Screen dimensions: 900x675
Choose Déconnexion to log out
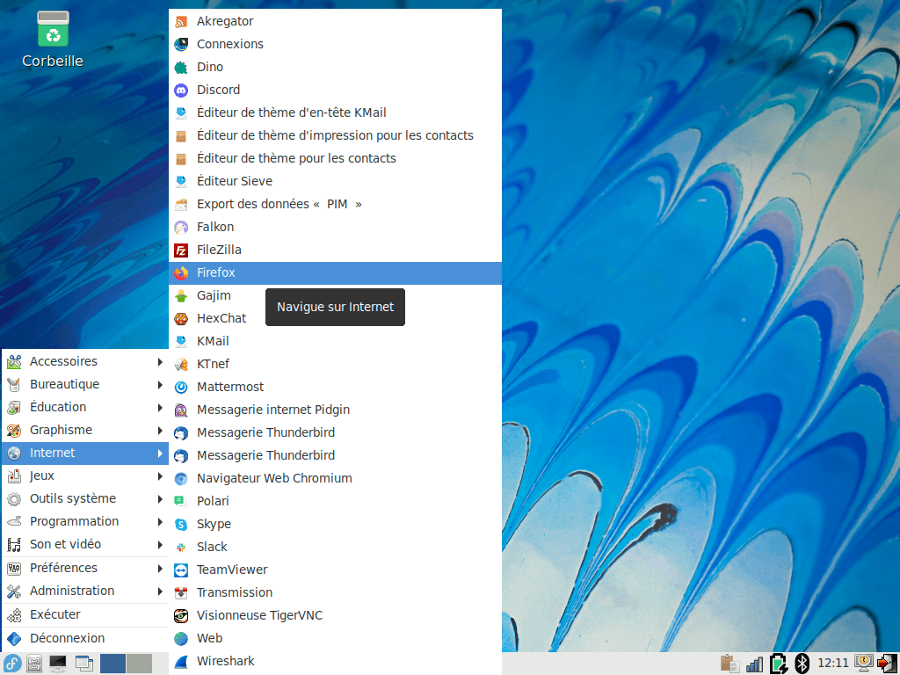(85, 639)
